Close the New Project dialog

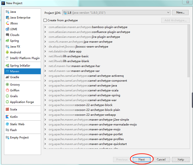click(x=188, y=2)
